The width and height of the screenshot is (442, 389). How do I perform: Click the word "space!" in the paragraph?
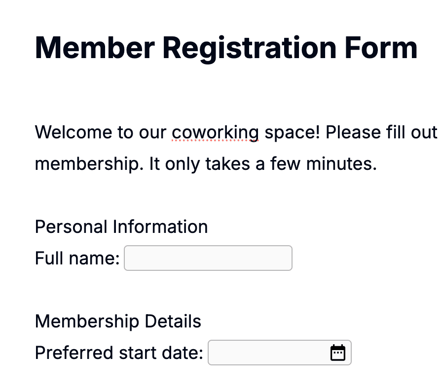tap(293, 133)
